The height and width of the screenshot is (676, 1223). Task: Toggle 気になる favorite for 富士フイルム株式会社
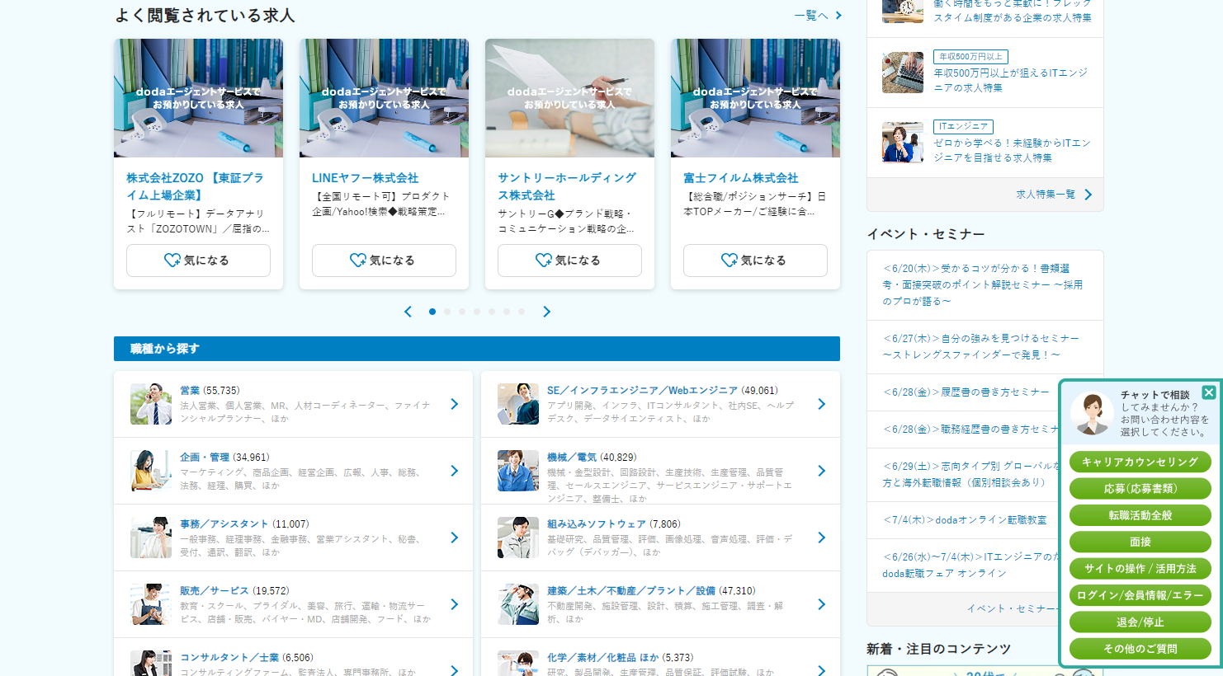pyautogui.click(x=755, y=261)
